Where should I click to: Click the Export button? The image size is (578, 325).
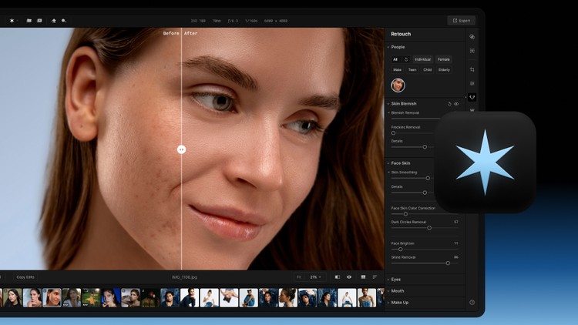pos(461,20)
